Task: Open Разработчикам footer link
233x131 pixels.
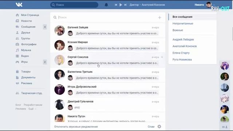Action: [x=33, y=105]
